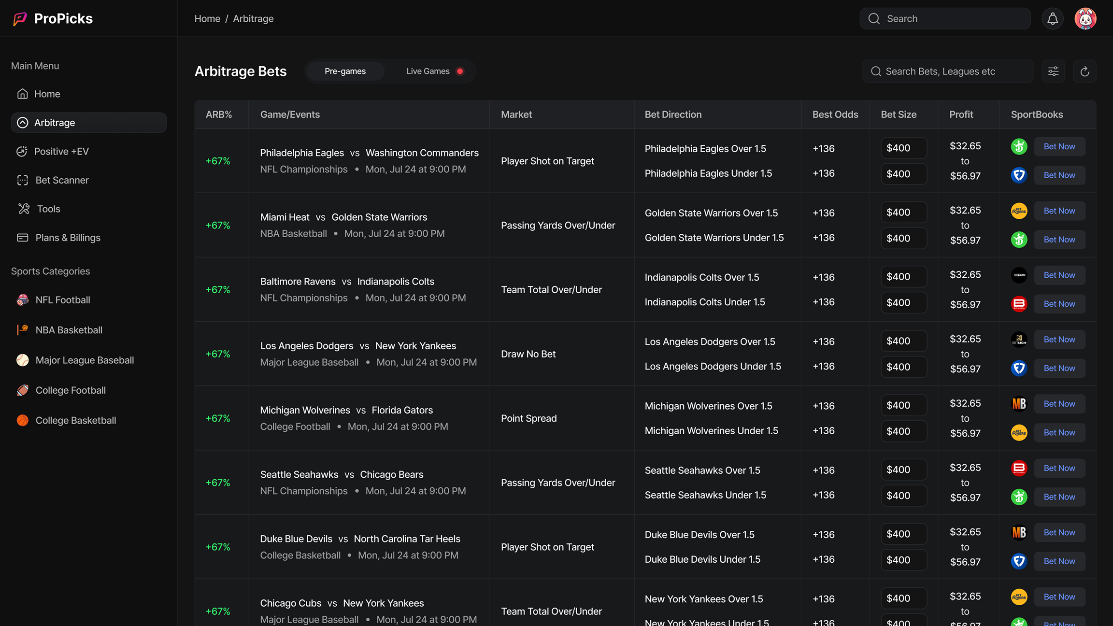Open the user avatar profile
The width and height of the screenshot is (1113, 626).
click(x=1085, y=19)
